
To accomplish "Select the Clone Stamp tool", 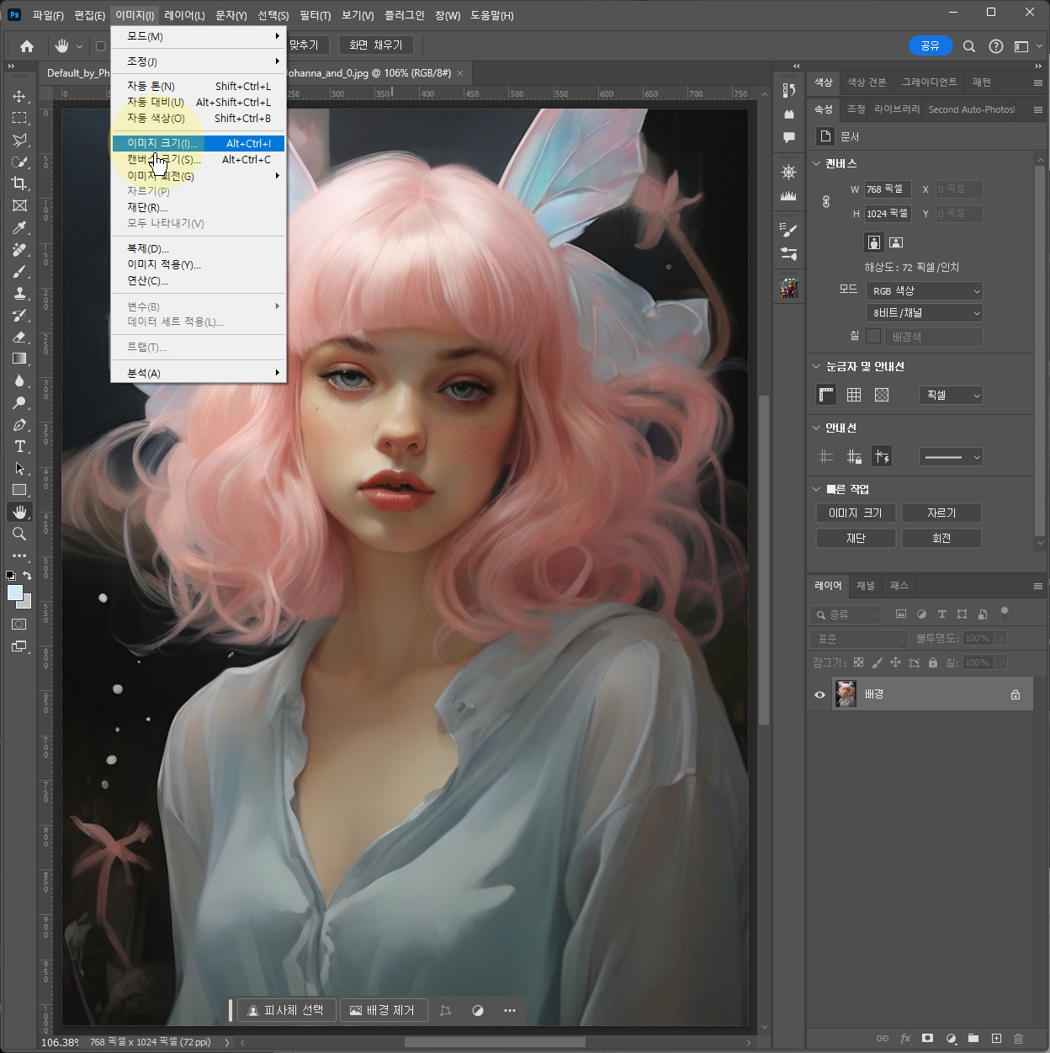I will pos(19,293).
